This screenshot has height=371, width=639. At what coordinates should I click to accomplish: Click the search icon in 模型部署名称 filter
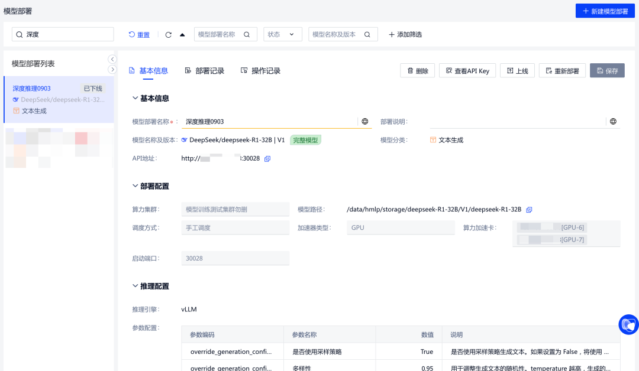[247, 34]
